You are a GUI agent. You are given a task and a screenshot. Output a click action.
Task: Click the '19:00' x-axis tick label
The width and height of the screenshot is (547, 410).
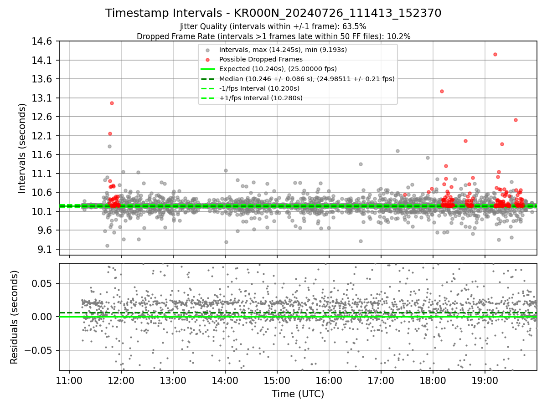click(485, 380)
